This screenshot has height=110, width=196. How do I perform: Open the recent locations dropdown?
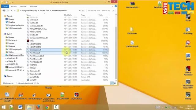[12, 11]
